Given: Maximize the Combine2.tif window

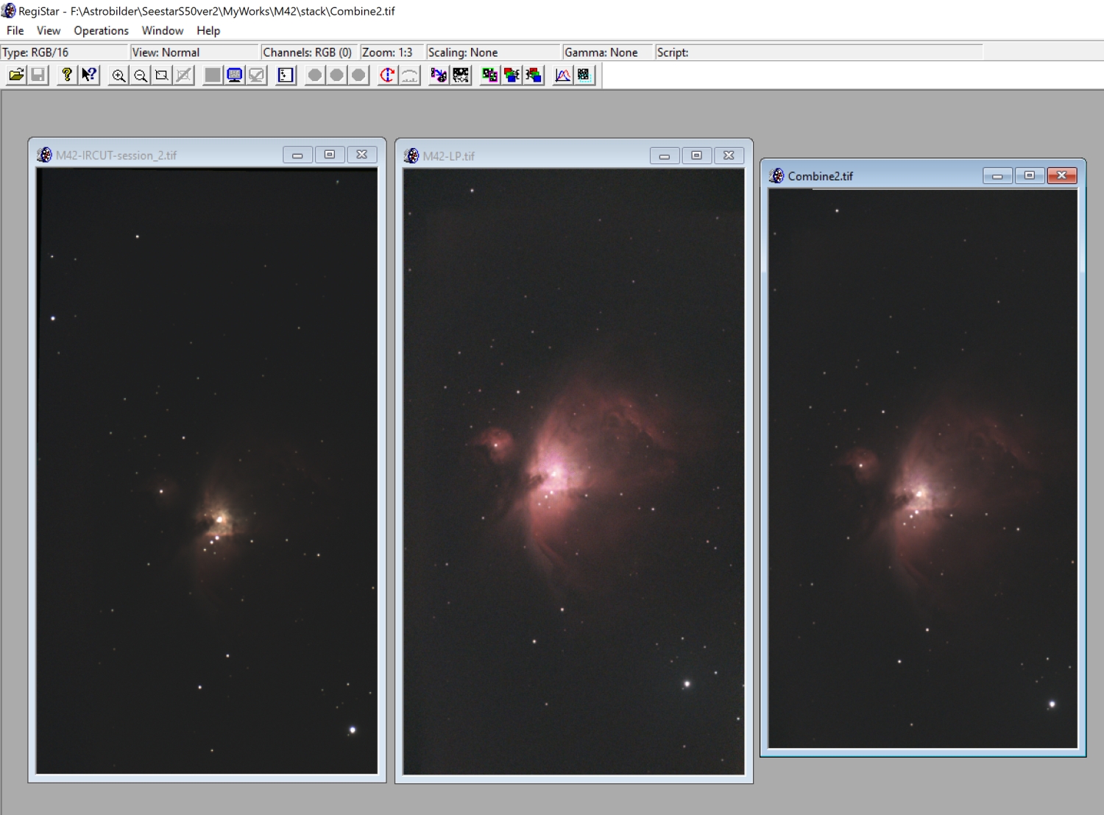Looking at the screenshot, I should coord(1030,175).
